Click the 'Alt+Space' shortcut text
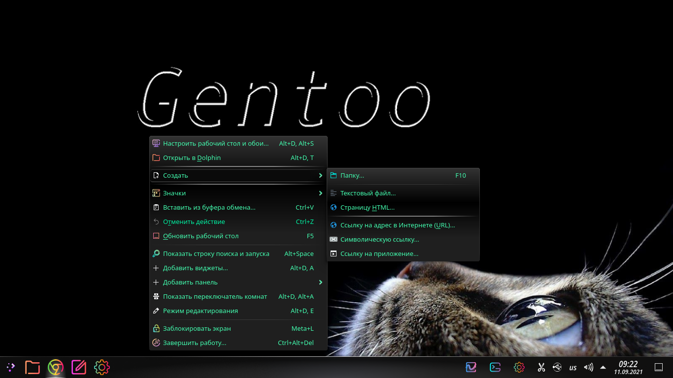The height and width of the screenshot is (378, 673). [299, 253]
